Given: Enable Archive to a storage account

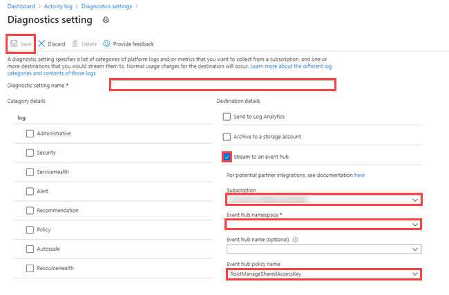Looking at the screenshot, I should coord(227,137).
